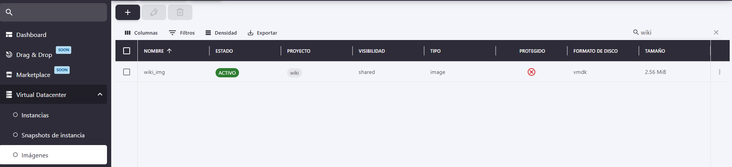The width and height of the screenshot is (732, 167).
Task: Click the sidebar search magnifier icon
Action: (x=9, y=12)
